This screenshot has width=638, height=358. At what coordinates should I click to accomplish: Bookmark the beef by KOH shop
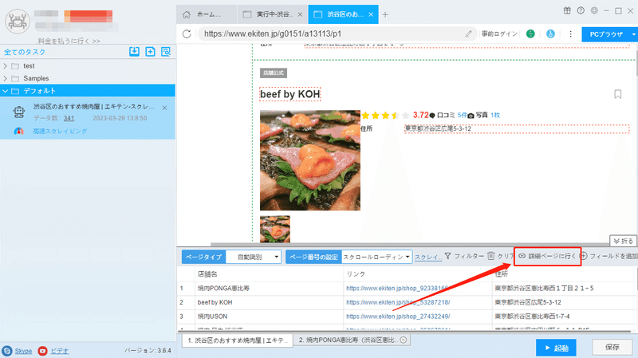click(617, 94)
